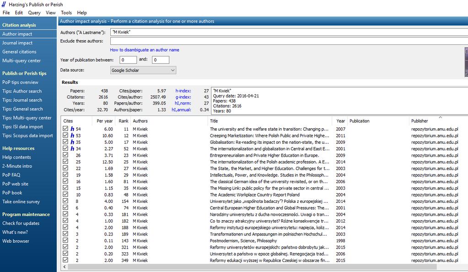Sort results by Publication column header

[x=378, y=121]
